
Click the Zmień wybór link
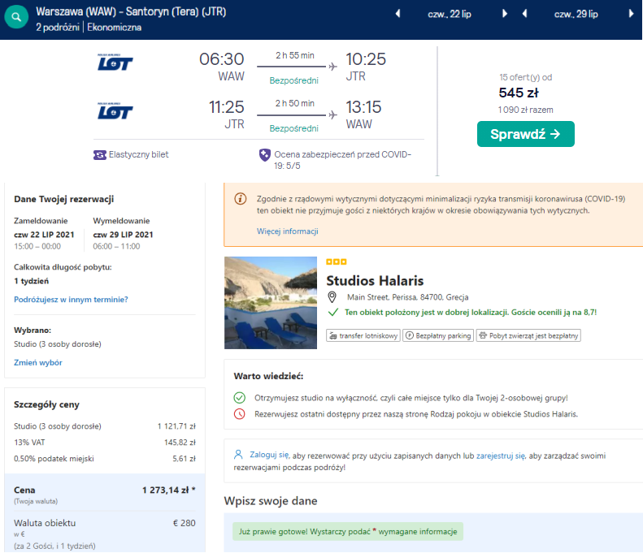(x=38, y=362)
